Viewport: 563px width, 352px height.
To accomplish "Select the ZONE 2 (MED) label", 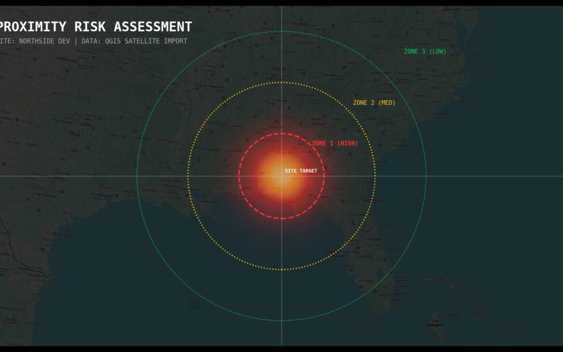I will click(x=374, y=103).
